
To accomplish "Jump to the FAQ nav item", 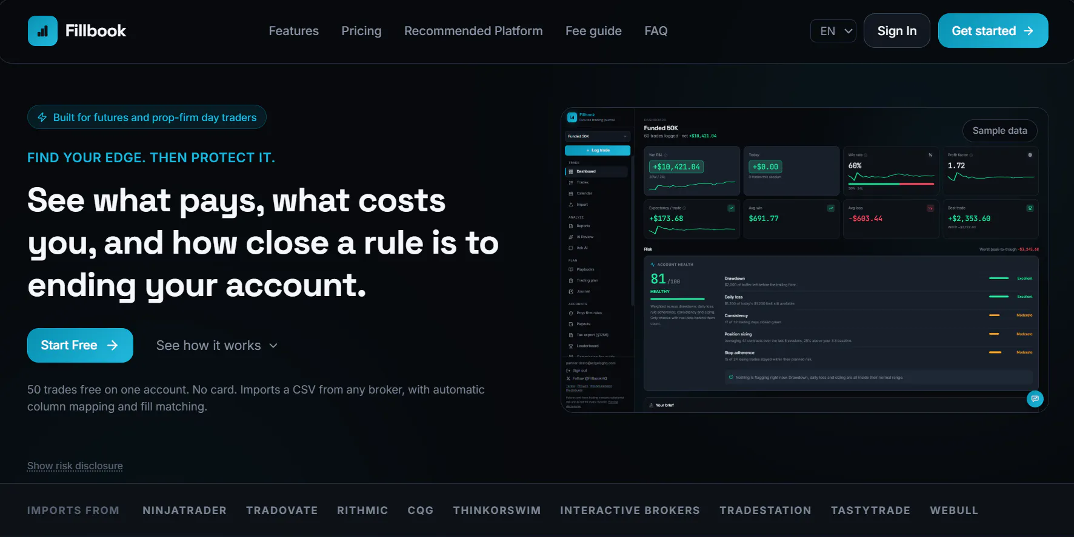I will click(x=656, y=31).
